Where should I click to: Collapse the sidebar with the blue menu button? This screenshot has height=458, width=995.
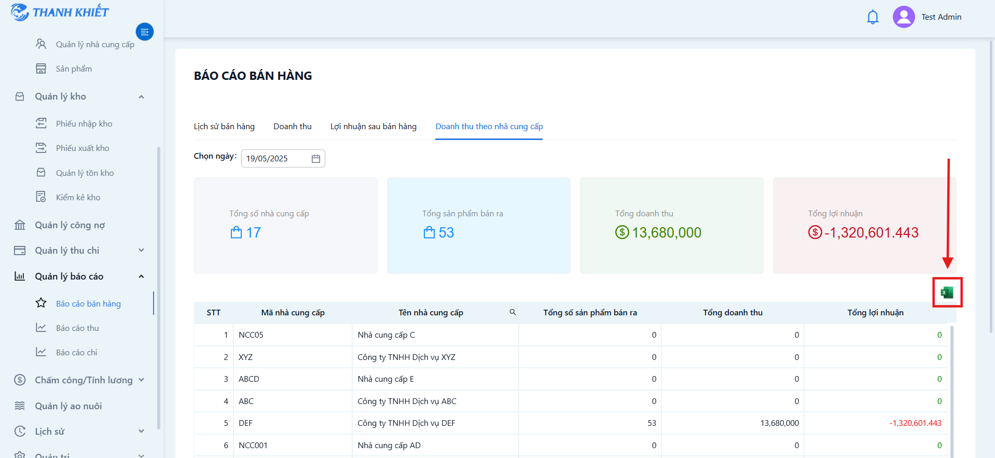(x=145, y=32)
